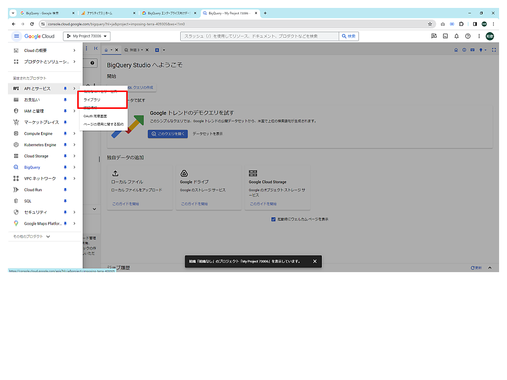Screen dimensions: 507x380
Task: Add a new tab with plus icon
Action: click(x=157, y=50)
